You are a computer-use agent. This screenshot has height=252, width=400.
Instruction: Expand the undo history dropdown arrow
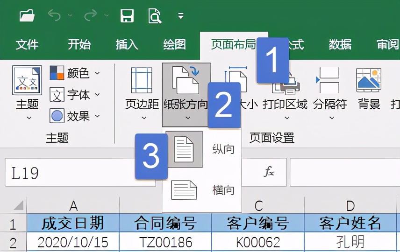click(x=70, y=15)
